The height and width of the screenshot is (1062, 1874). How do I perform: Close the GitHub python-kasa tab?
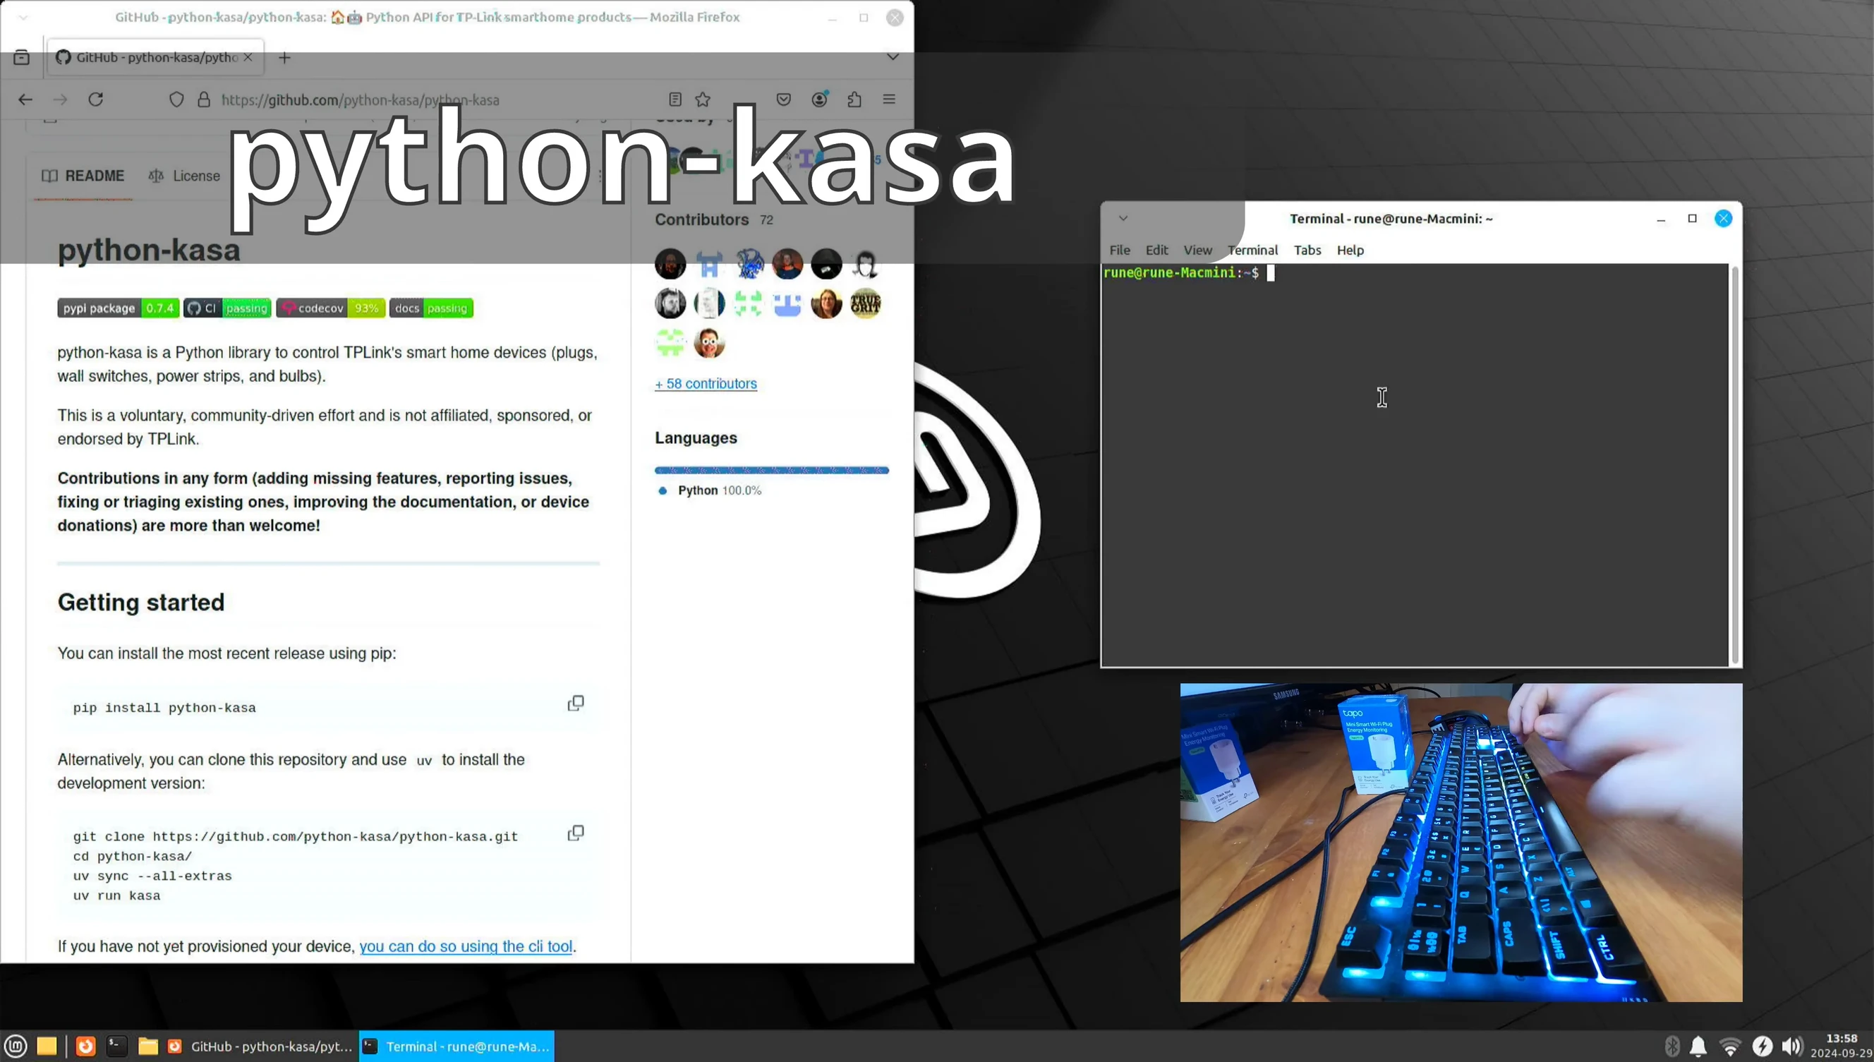(248, 57)
